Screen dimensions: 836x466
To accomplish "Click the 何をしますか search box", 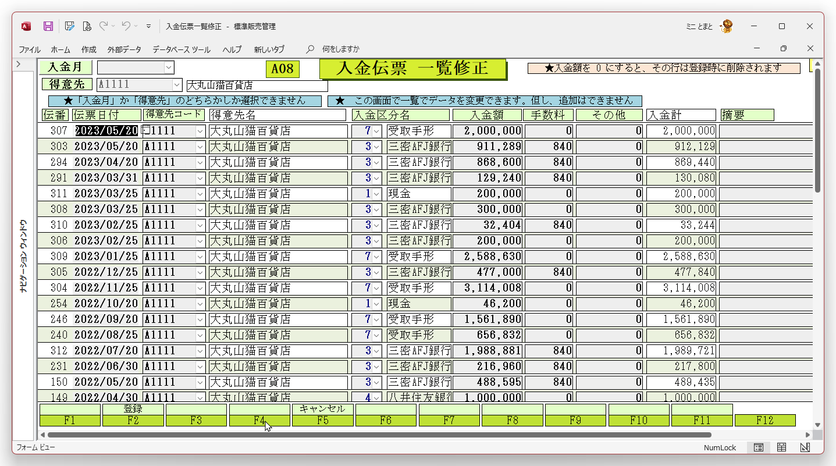I will [x=341, y=49].
